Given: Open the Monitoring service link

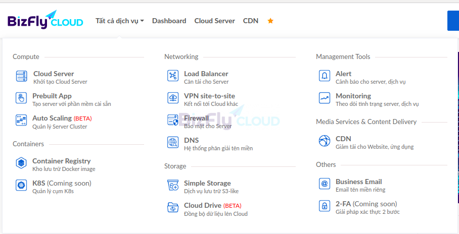Looking at the screenshot, I should 353,96.
